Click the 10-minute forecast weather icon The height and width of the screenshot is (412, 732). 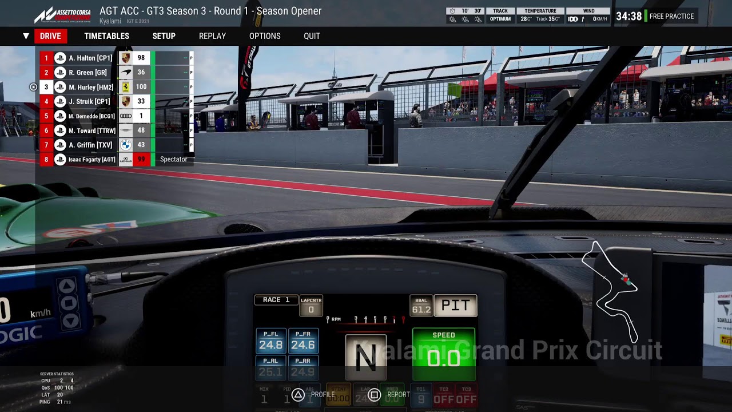click(465, 19)
